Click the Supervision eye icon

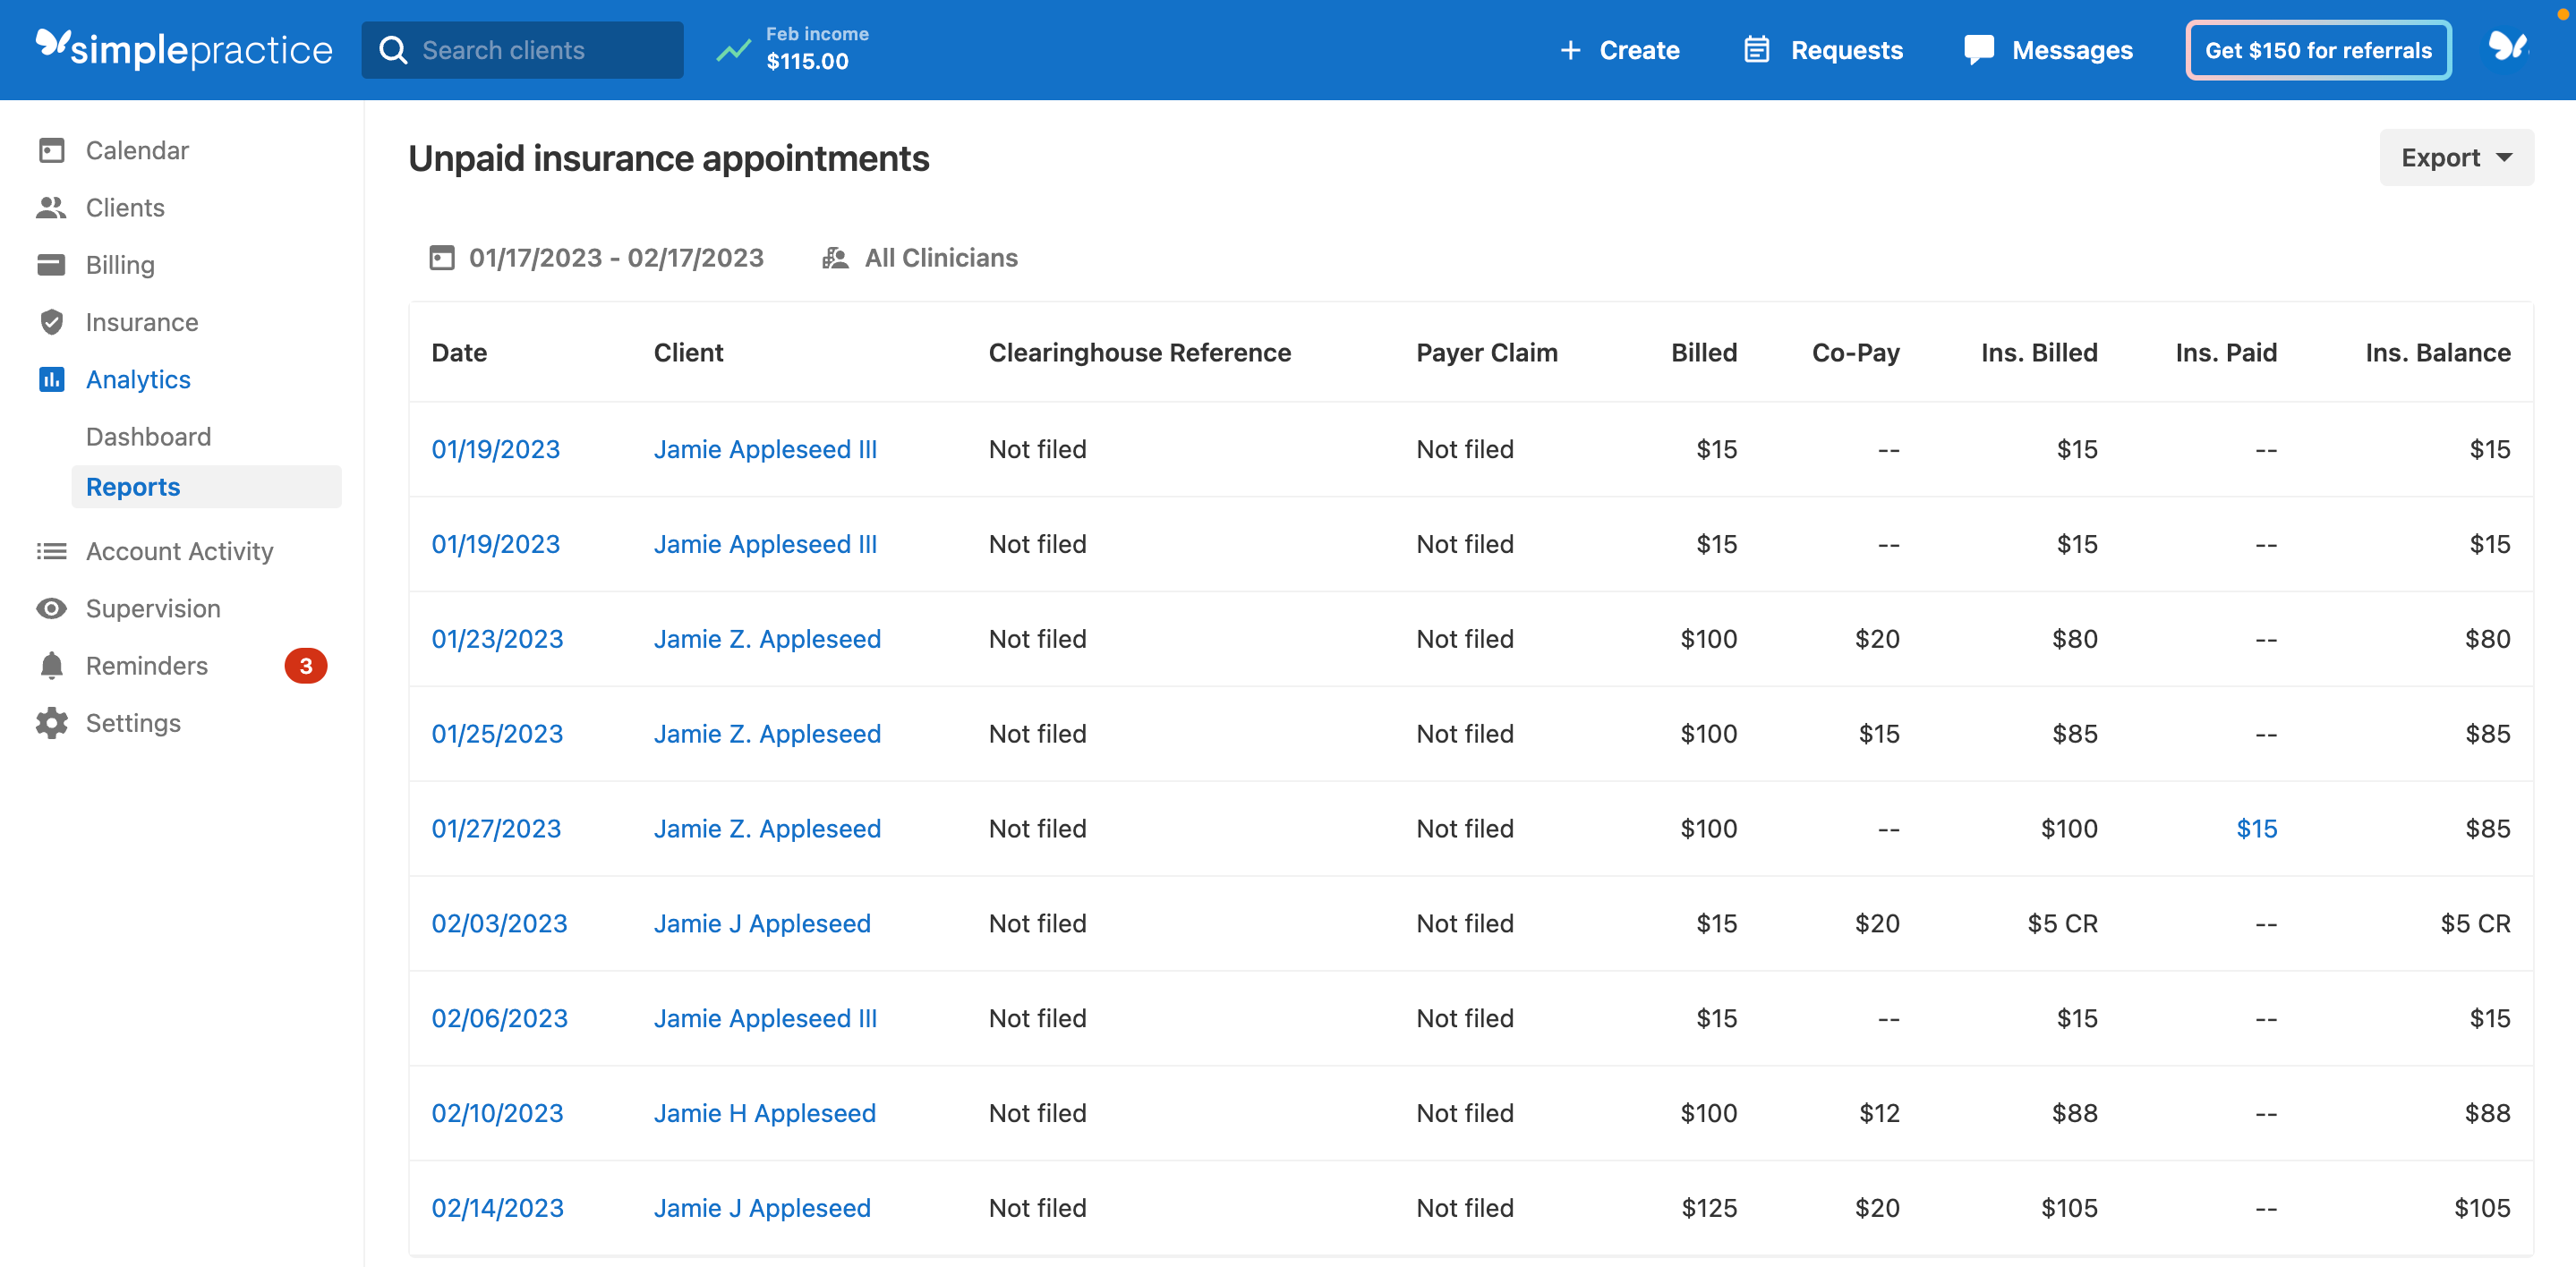[x=52, y=608]
